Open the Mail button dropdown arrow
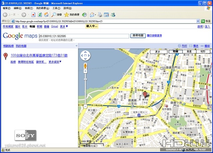Image resolution: width=213 pixels, height=153 pixels. (96, 15)
